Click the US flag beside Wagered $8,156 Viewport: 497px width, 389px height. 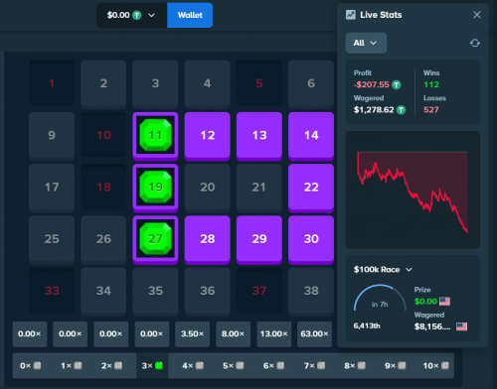[461, 326]
